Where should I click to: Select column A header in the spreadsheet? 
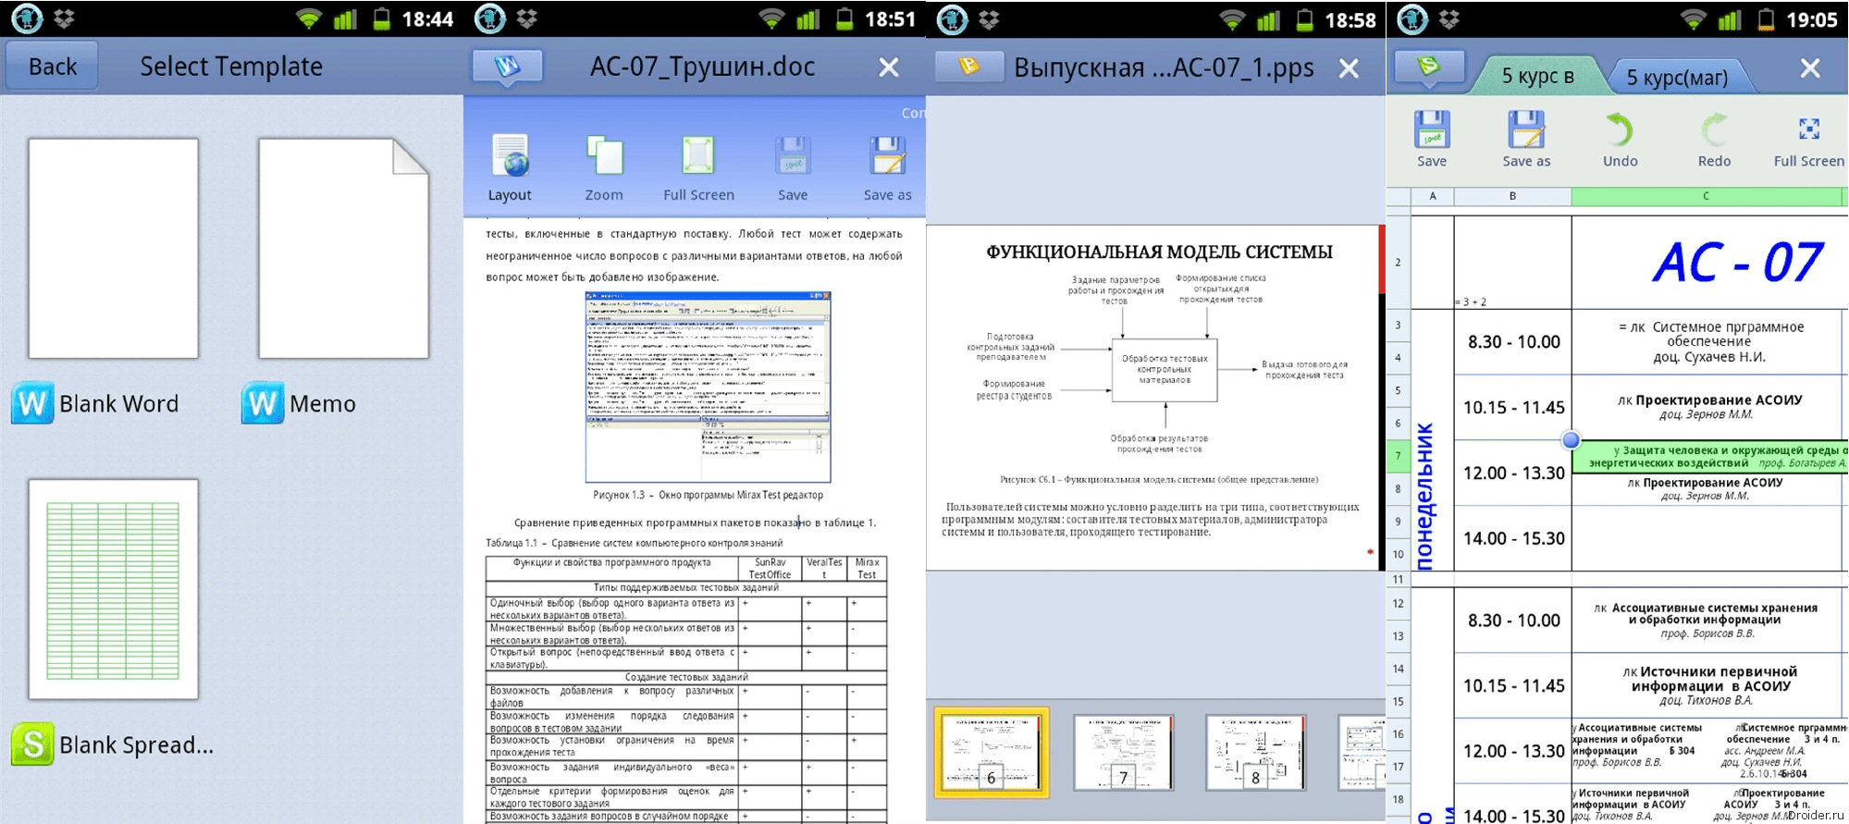tap(1433, 196)
